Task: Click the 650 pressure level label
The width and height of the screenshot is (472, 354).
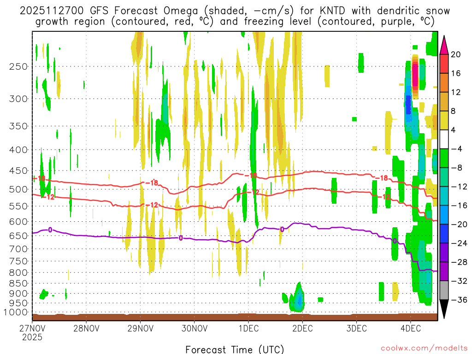Action: [18, 236]
